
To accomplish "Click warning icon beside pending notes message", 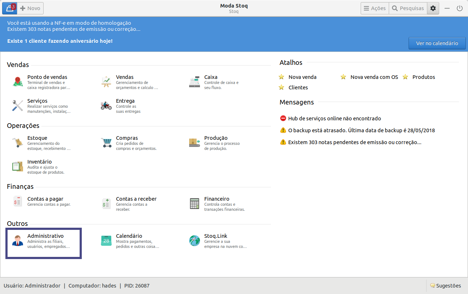I will 283,142.
